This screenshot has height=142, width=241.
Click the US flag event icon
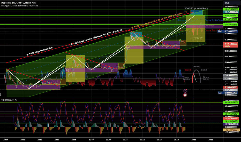tap(185, 95)
